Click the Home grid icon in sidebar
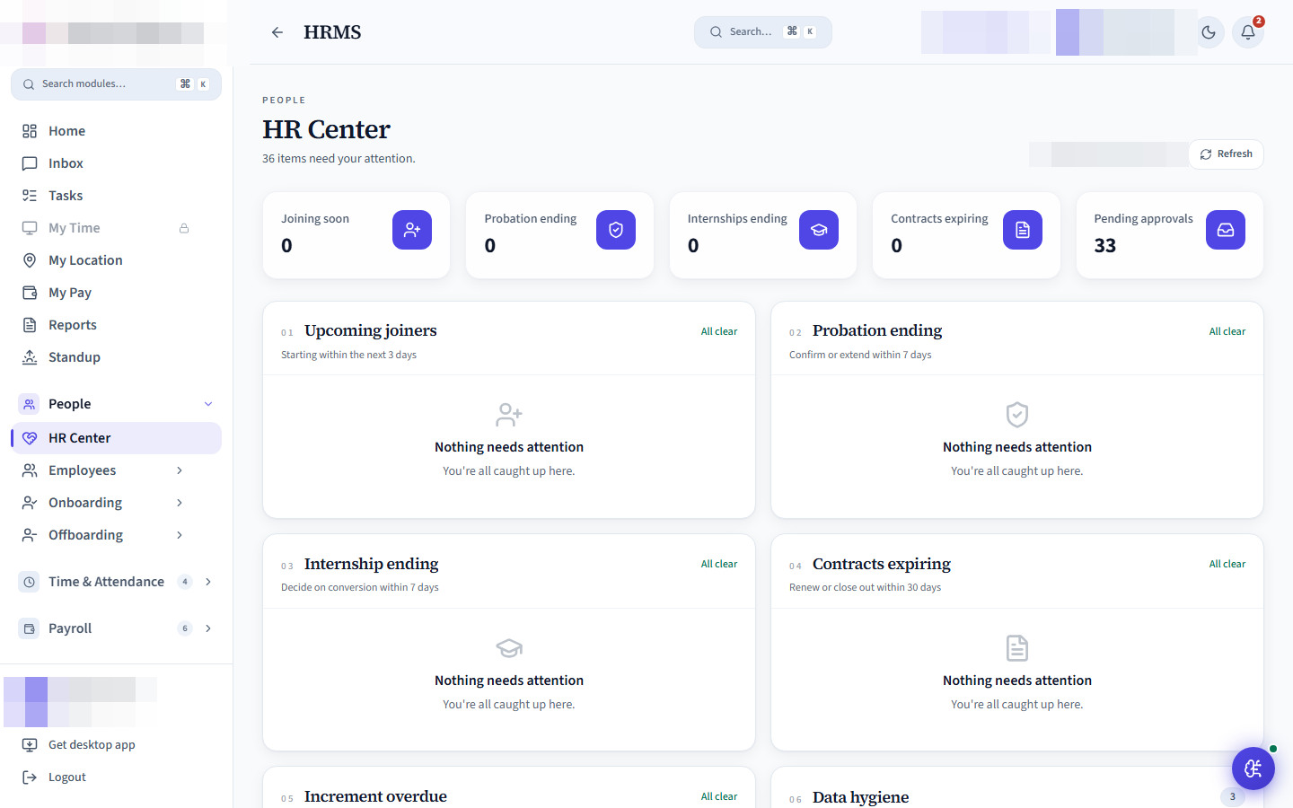 click(x=30, y=131)
